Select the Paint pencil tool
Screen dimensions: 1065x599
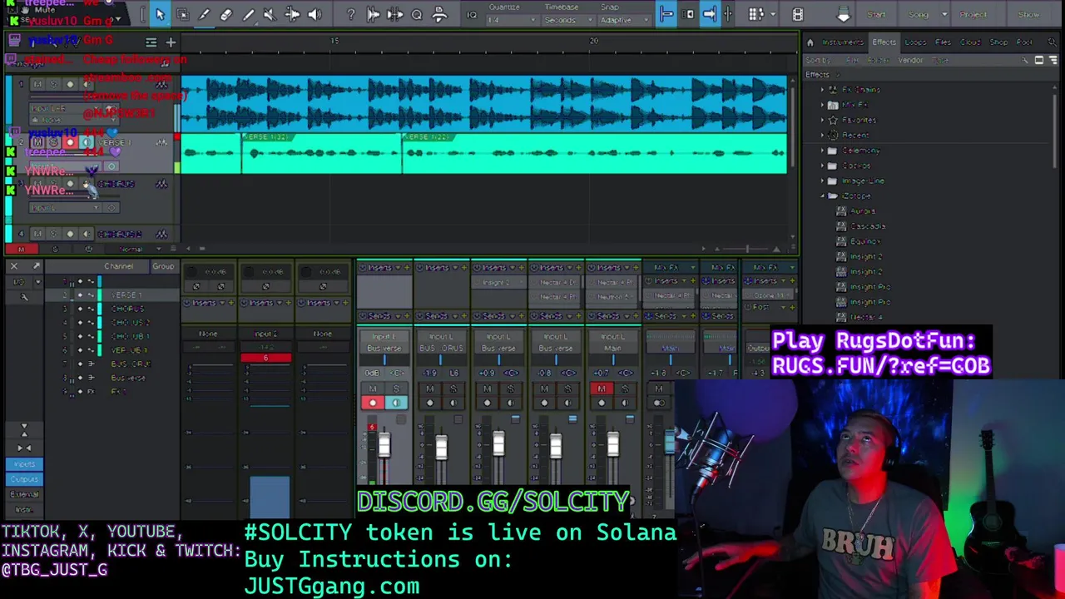[248, 14]
